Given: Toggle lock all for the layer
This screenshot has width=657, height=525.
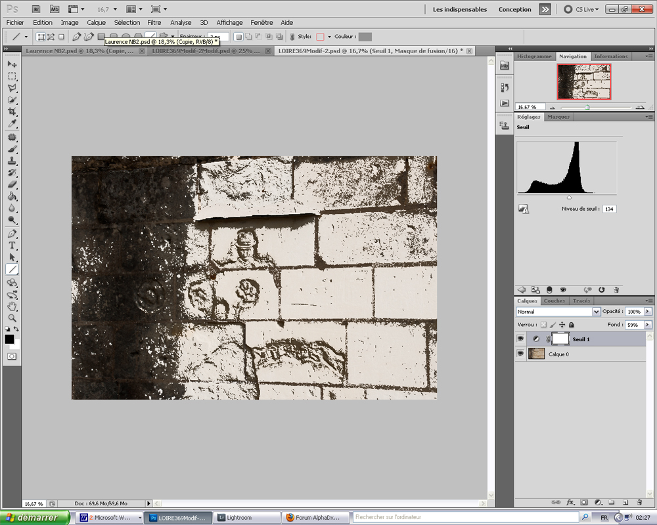Looking at the screenshot, I should pyautogui.click(x=571, y=324).
